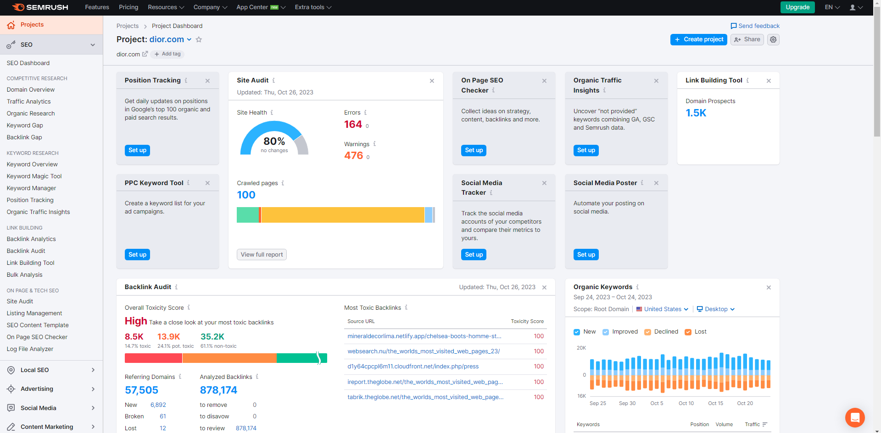Close the Position Tracking widget
Screen dimensions: 881x433
[x=208, y=81]
